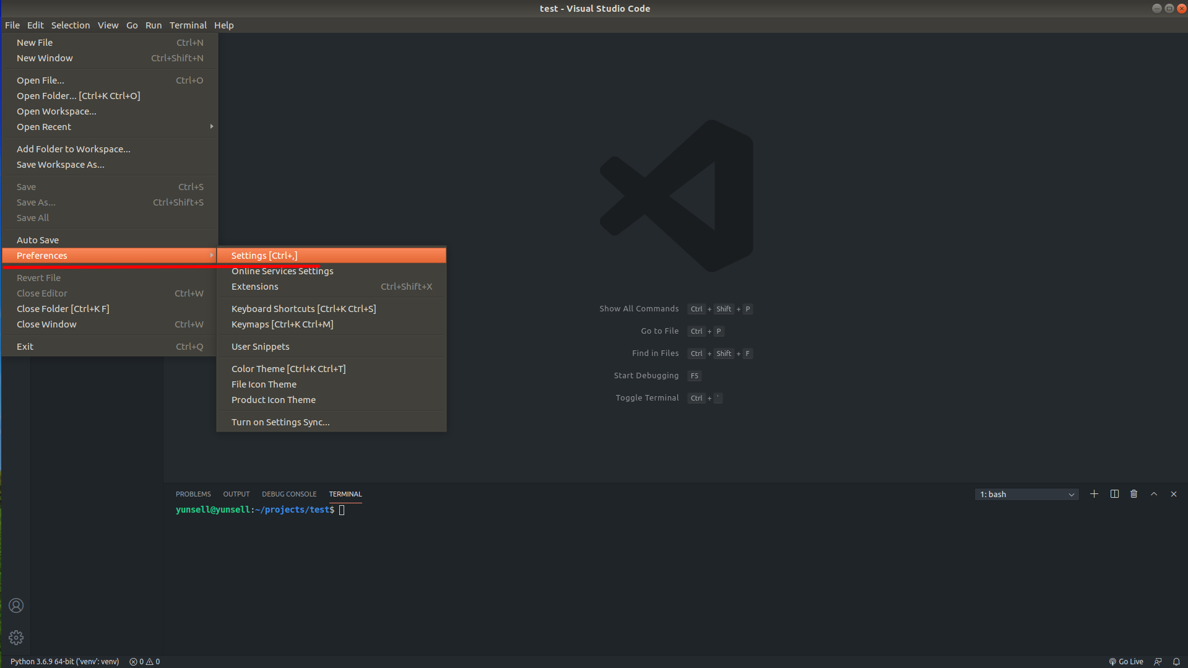1188x668 pixels.
Task: Select Open Workspace...
Action: click(110, 111)
